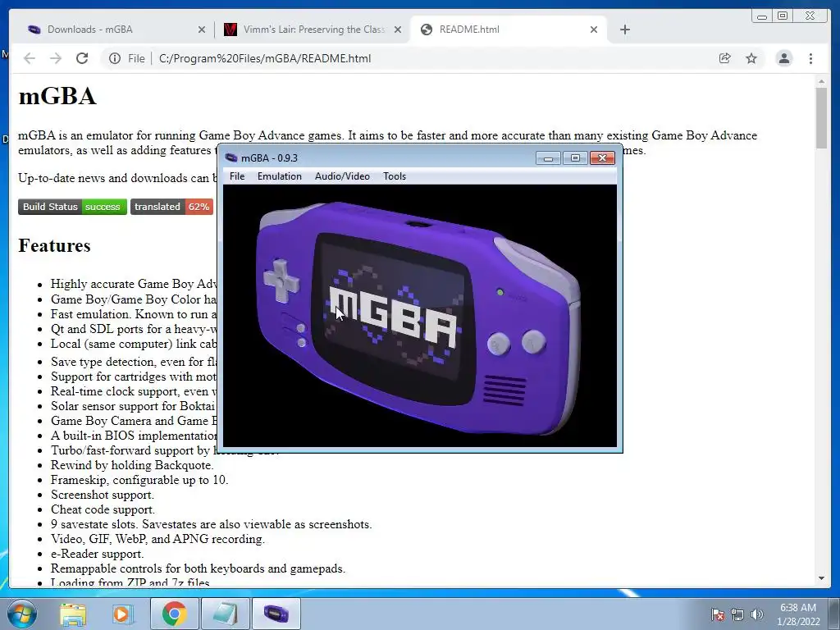840x630 pixels.
Task: Maximize the mGBA window
Action: (x=575, y=158)
